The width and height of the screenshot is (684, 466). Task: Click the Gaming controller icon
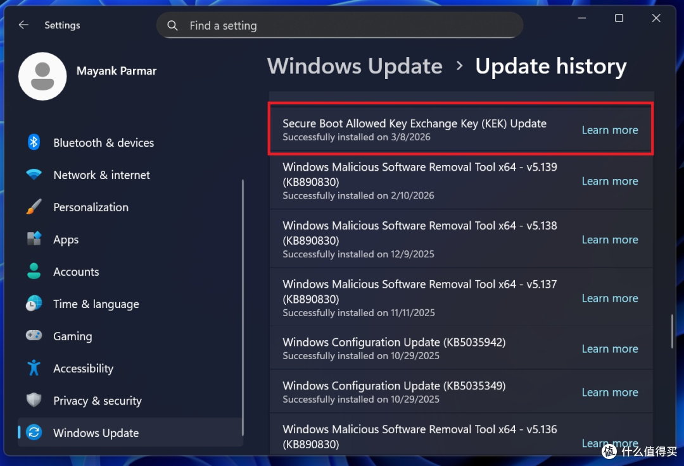pyautogui.click(x=34, y=335)
